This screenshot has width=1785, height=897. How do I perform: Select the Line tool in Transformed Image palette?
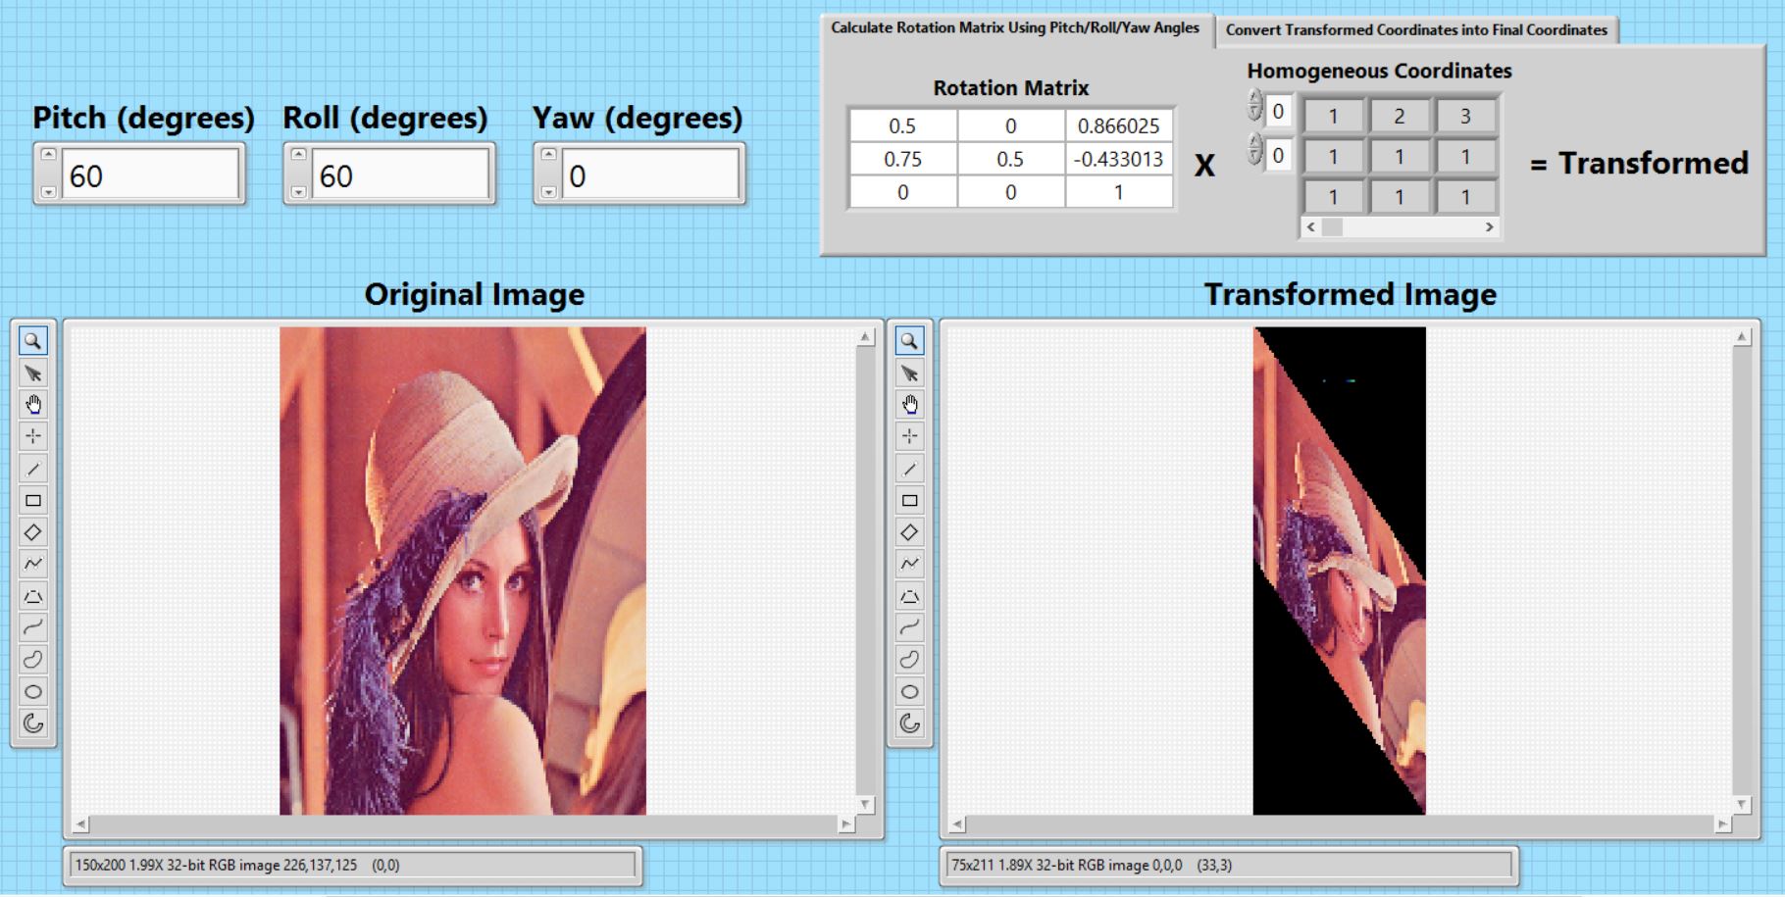click(x=910, y=469)
